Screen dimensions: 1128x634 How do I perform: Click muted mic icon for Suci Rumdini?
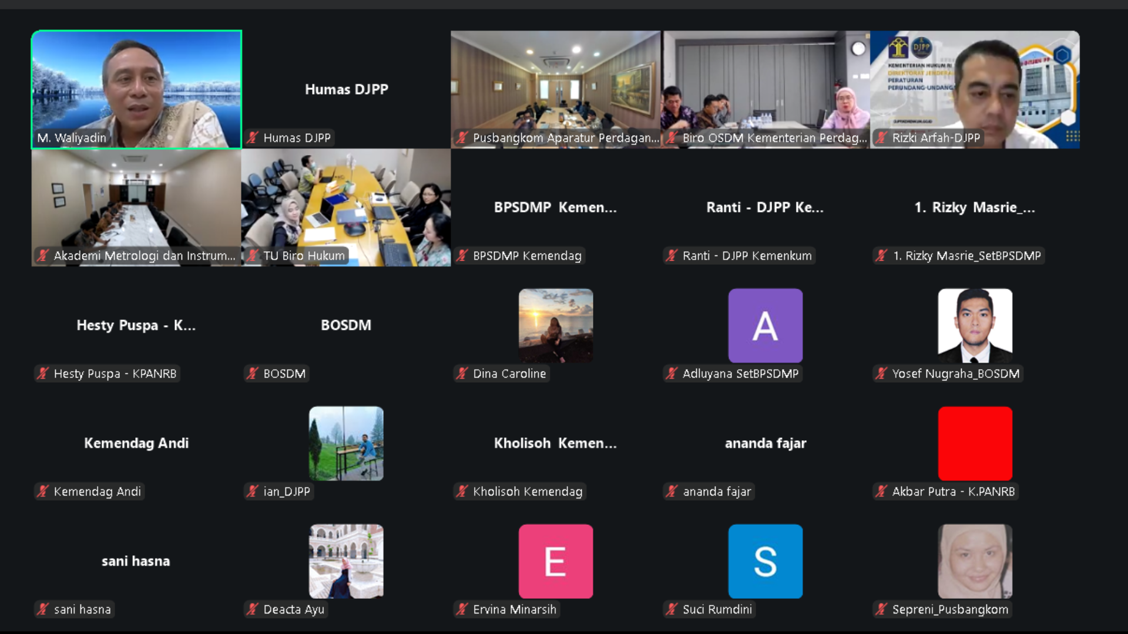pyautogui.click(x=672, y=609)
